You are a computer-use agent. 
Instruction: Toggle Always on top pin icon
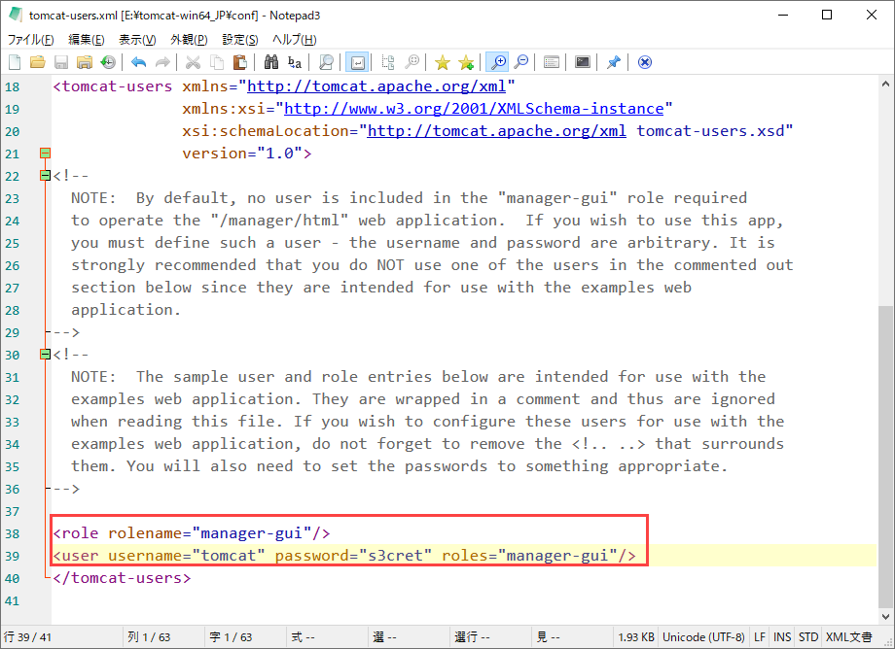(613, 62)
